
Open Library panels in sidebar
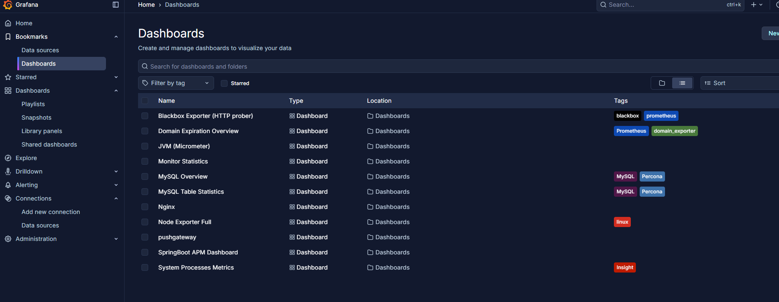pyautogui.click(x=42, y=131)
